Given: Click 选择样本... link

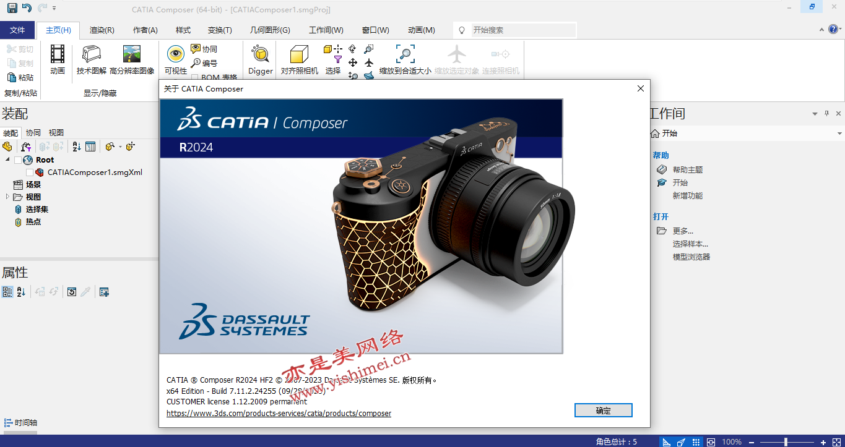Looking at the screenshot, I should 691,244.
